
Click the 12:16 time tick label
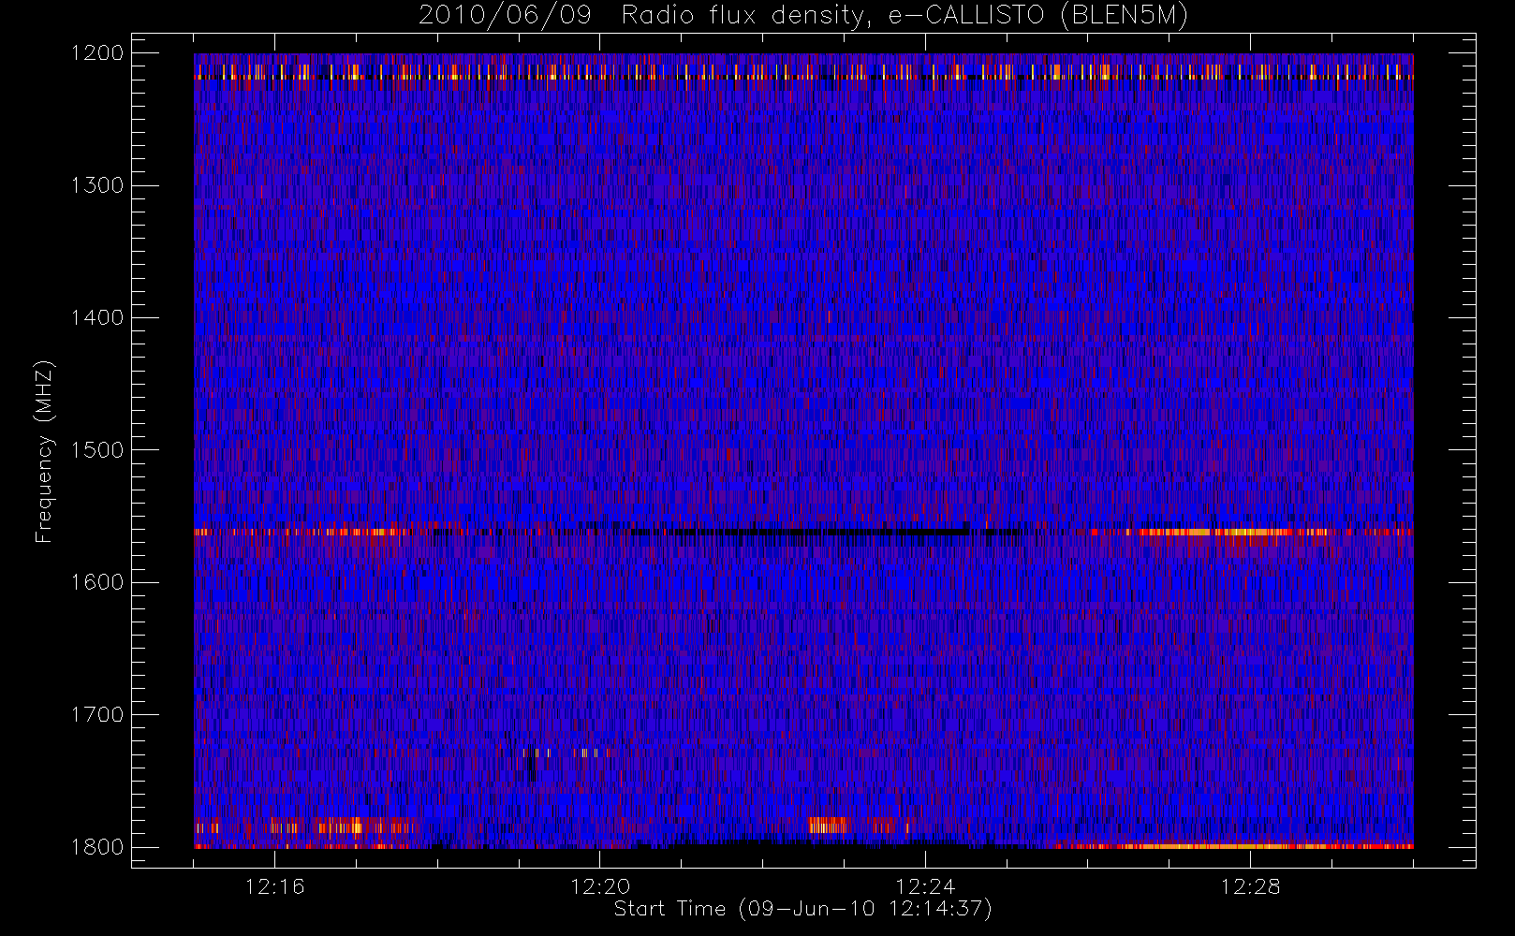coord(275,886)
